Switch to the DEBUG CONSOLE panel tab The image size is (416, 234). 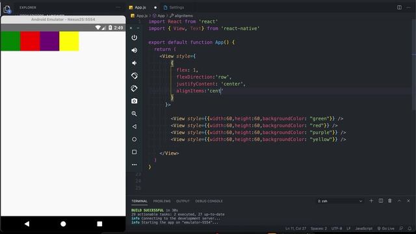click(x=209, y=201)
